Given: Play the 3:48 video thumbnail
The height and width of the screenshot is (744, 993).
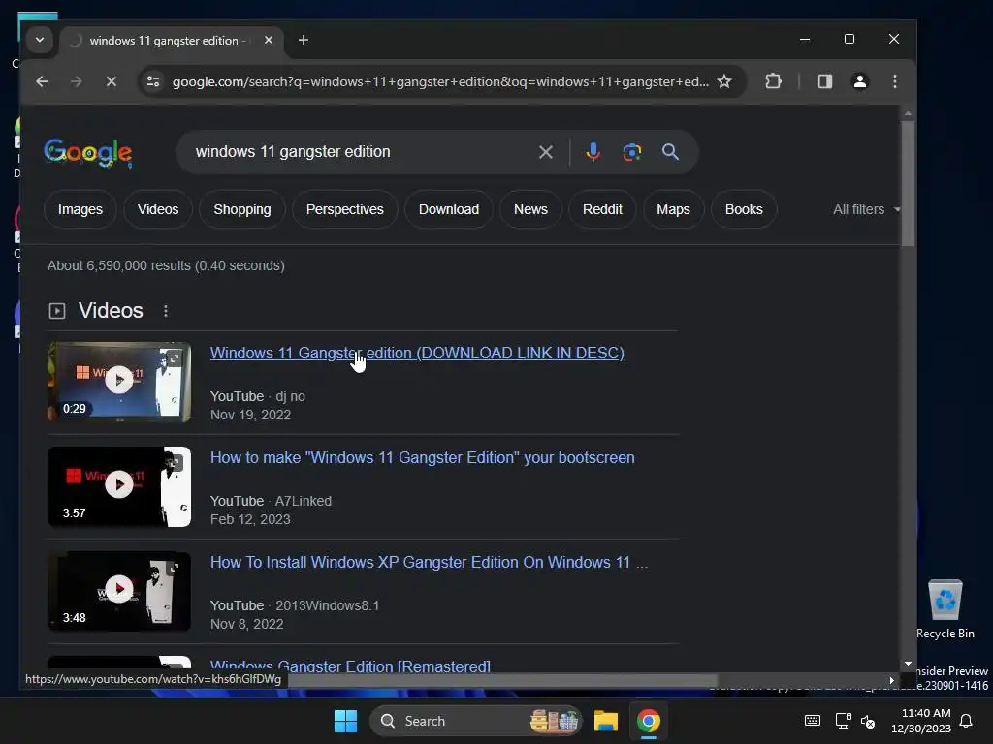Looking at the screenshot, I should click(119, 591).
